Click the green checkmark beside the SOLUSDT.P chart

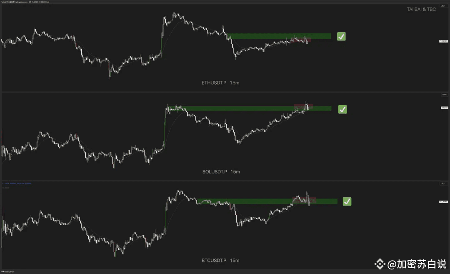(342, 109)
